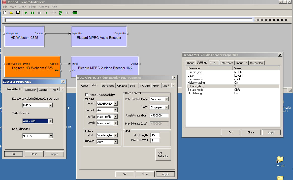Open the Taille de sortie 640 X 480 dropdown

[50, 121]
